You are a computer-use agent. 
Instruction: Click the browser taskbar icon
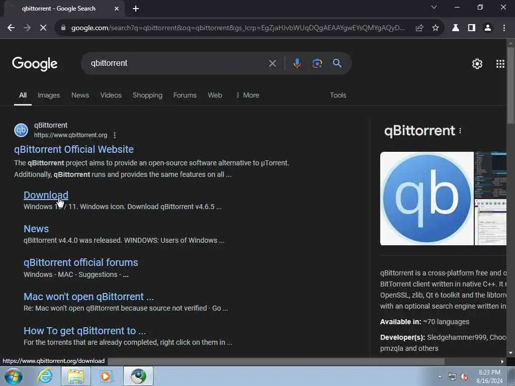(x=138, y=376)
